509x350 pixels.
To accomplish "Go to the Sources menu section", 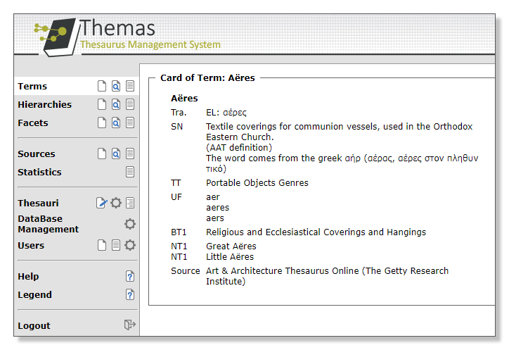I will [x=36, y=154].
